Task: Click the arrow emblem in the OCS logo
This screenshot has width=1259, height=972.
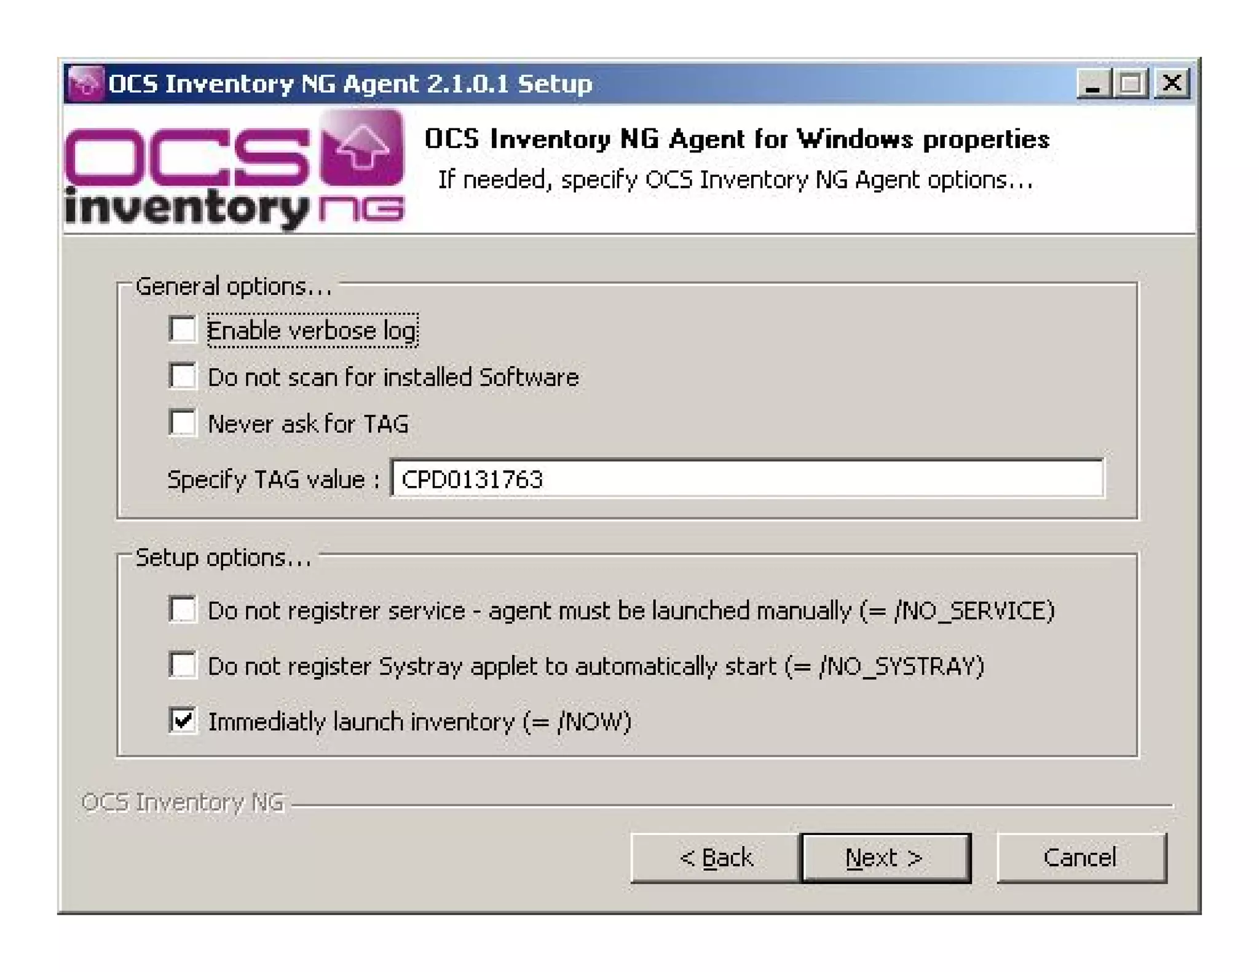Action: [x=362, y=147]
